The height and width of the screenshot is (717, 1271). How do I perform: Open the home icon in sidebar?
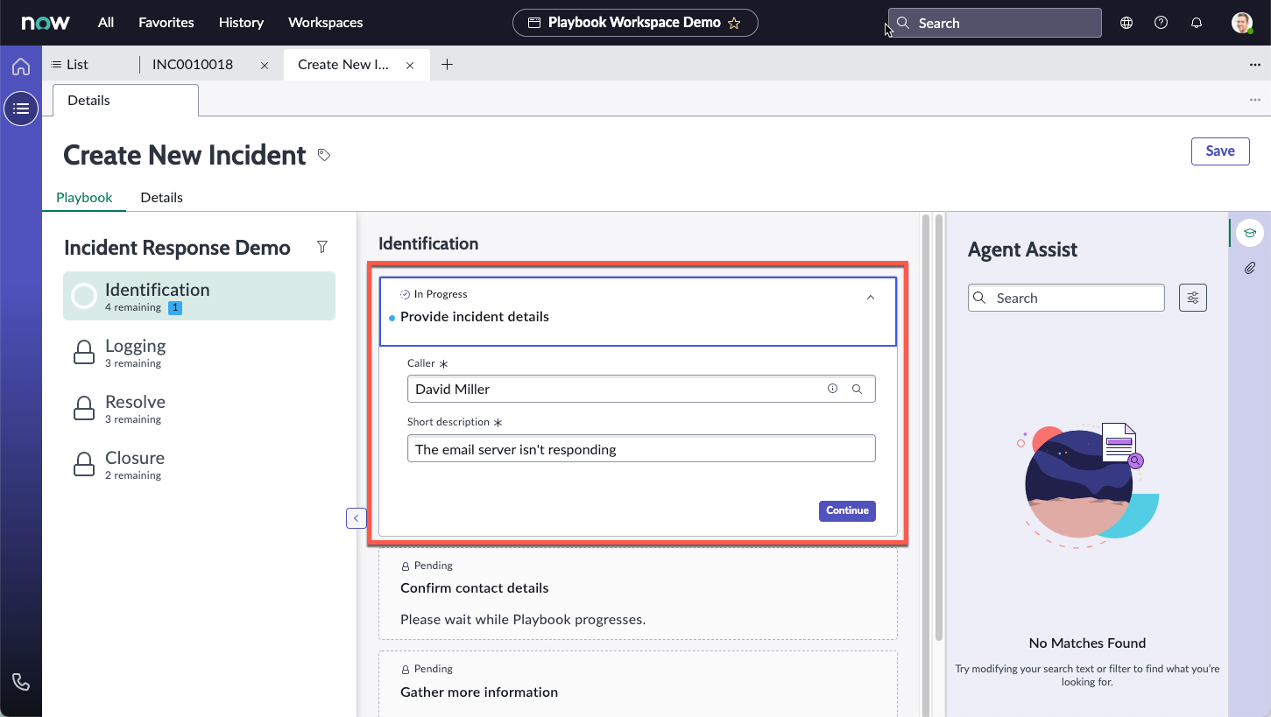pos(21,67)
